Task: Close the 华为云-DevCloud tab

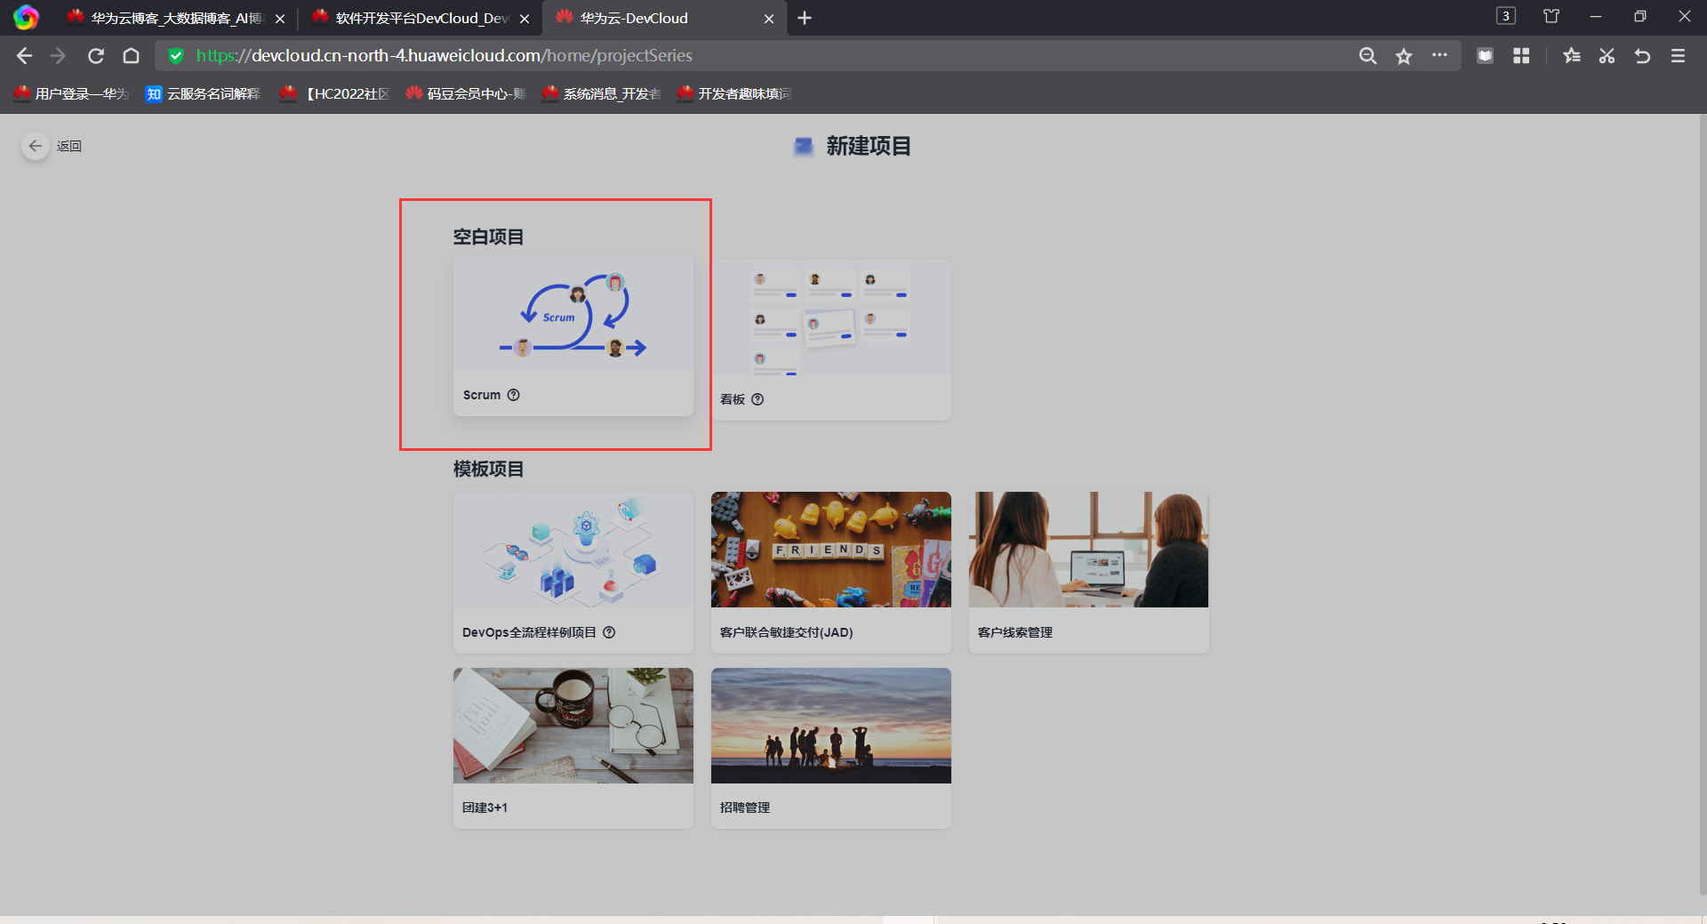Action: 769,18
